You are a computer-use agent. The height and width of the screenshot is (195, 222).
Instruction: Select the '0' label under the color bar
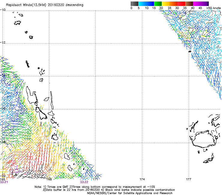point(131,8)
